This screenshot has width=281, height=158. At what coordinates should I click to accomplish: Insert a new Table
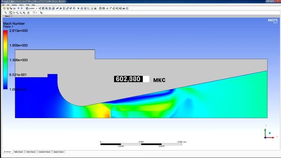(85, 8)
